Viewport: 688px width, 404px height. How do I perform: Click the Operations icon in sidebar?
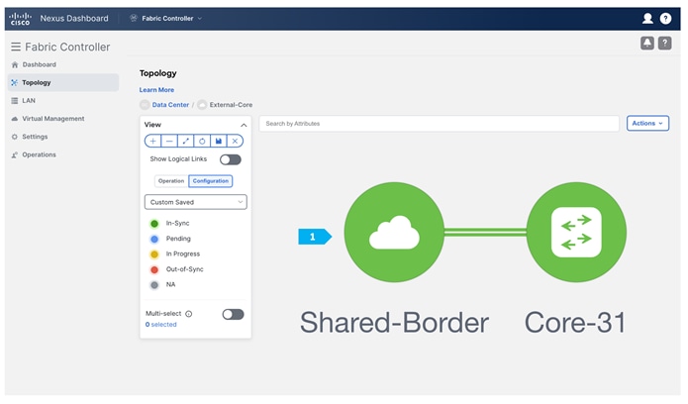[x=15, y=154]
